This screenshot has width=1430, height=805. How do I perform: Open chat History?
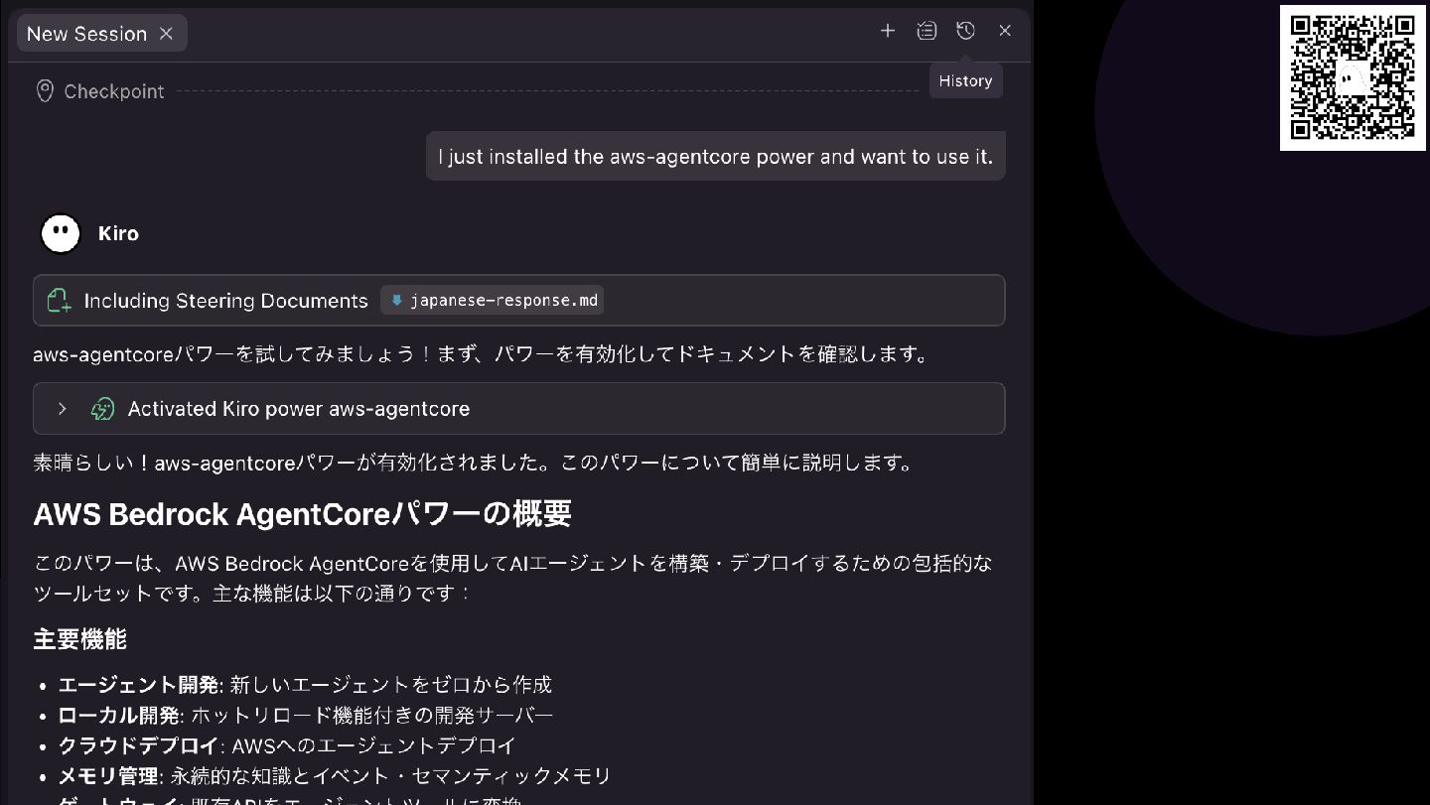[x=965, y=31]
